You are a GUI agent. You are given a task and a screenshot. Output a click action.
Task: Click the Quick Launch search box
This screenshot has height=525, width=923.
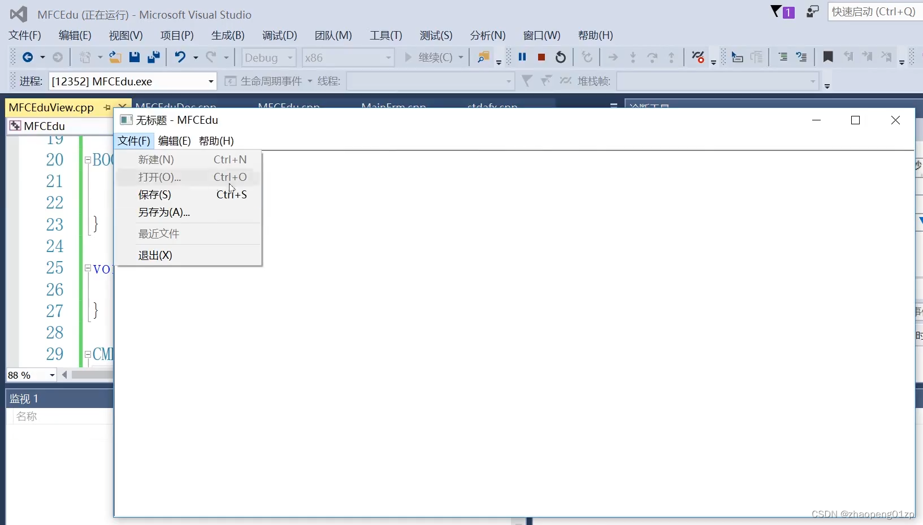pos(874,12)
